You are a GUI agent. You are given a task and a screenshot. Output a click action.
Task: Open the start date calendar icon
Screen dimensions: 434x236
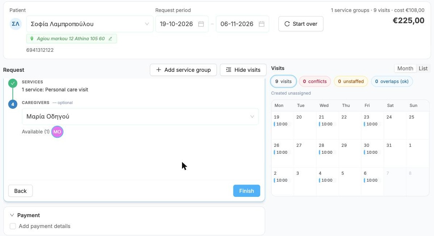pos(201,24)
